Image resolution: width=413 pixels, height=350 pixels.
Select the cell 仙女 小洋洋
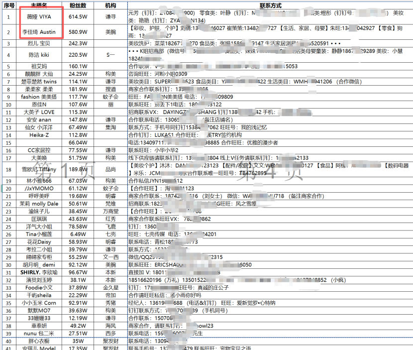click(39, 127)
